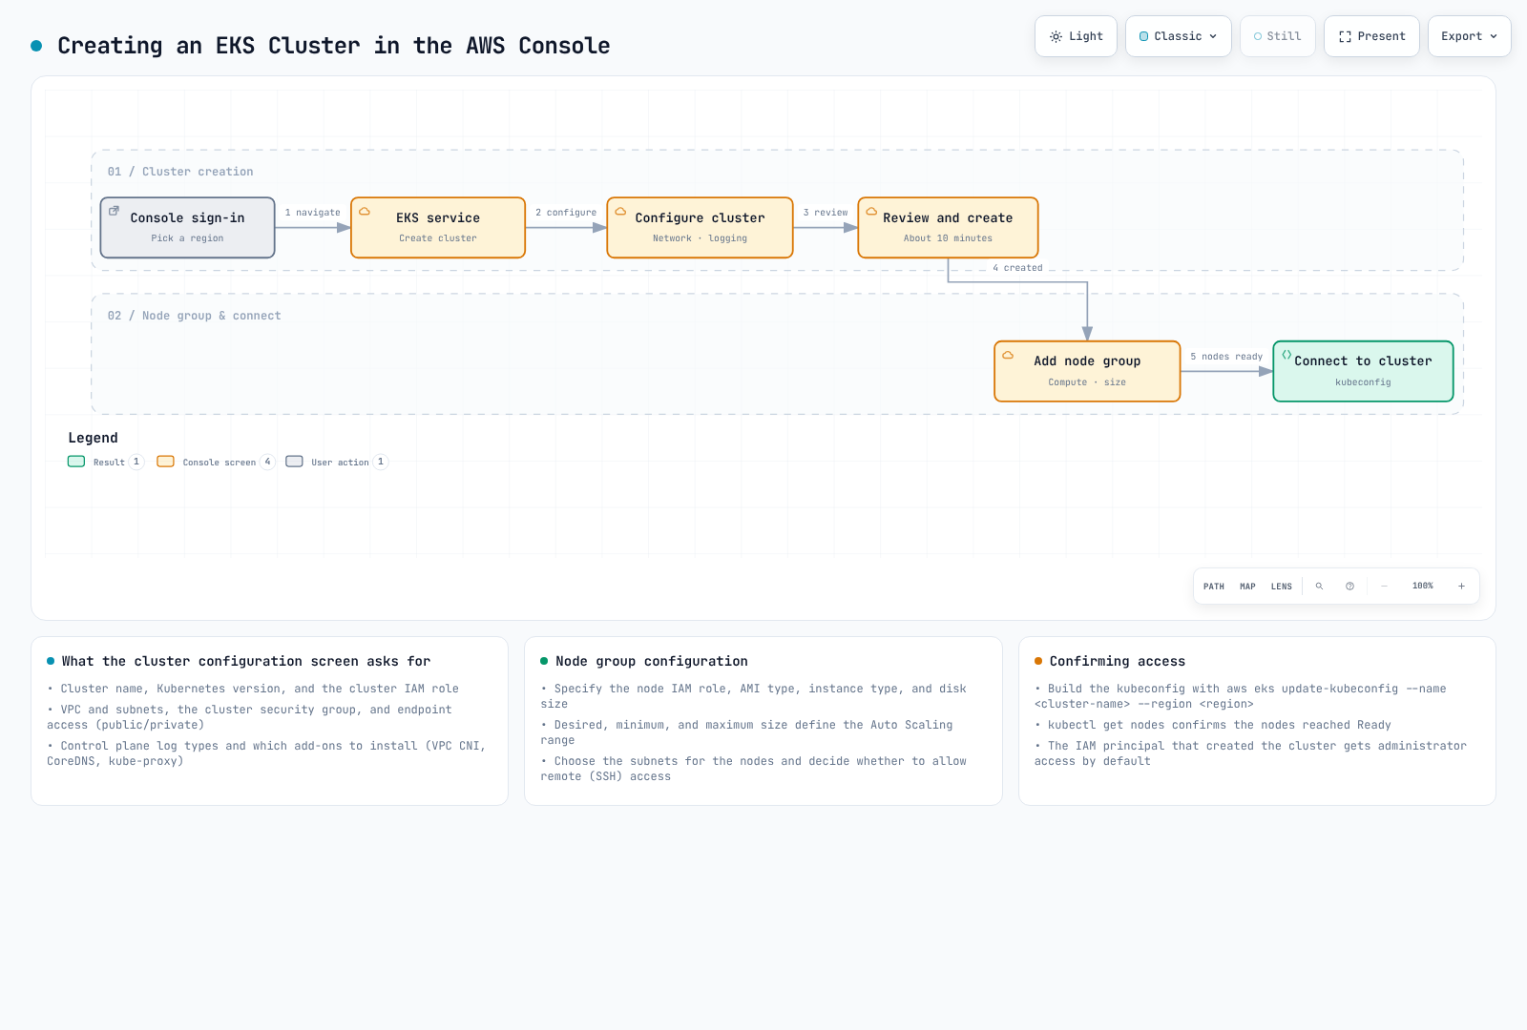
Task: Switch to MAP view mode
Action: coord(1247,587)
